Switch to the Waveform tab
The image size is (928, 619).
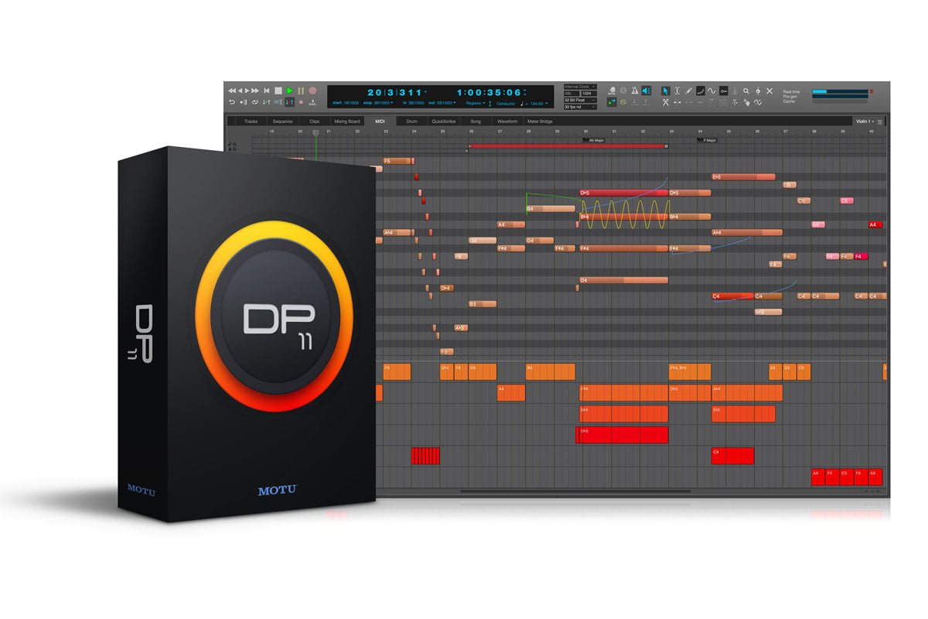coord(507,121)
